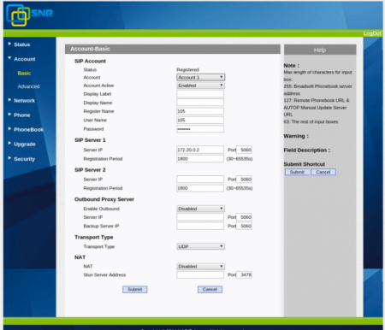The image size is (385, 330).
Task: Expand the Security menu
Action: (24, 159)
